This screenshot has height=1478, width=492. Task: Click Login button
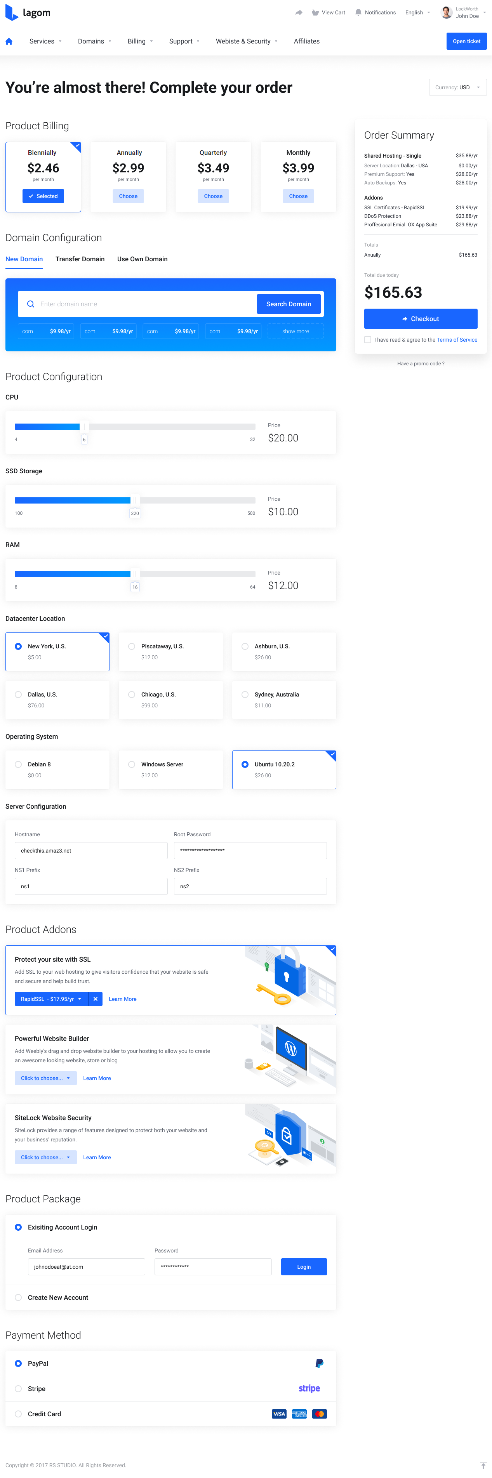(x=304, y=1266)
